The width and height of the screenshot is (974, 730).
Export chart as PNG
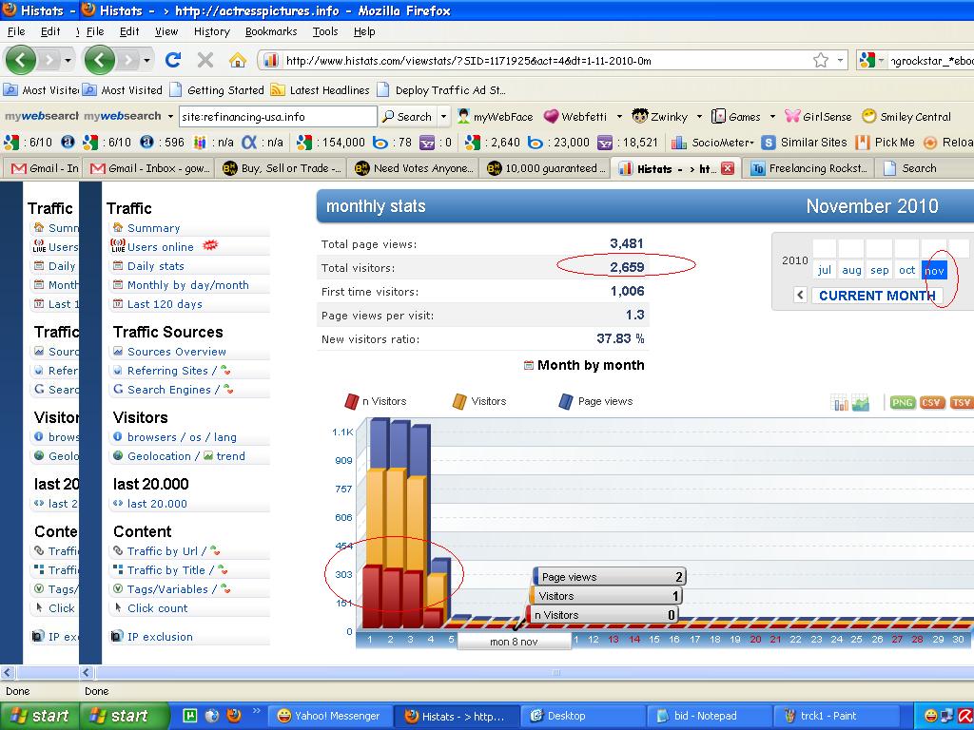902,403
